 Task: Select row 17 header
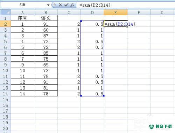(6, 111)
